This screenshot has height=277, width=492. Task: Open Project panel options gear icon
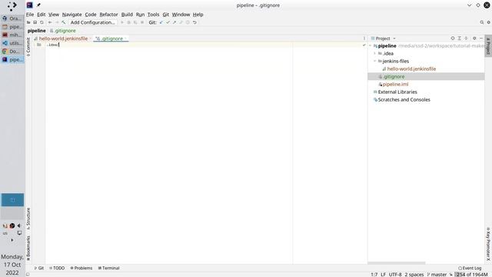click(x=474, y=38)
